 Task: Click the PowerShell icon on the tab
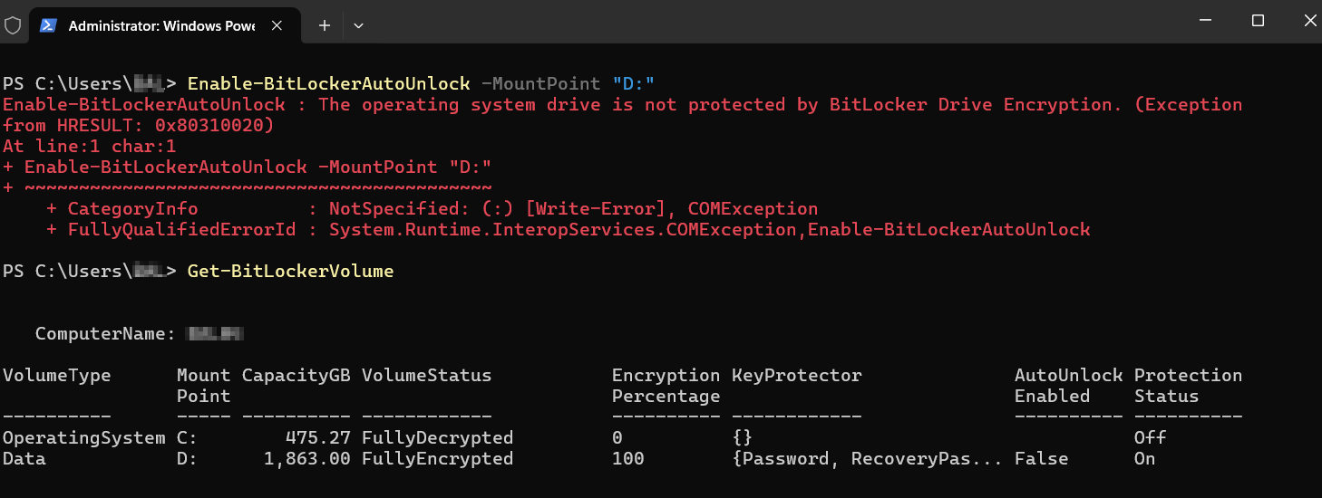[49, 25]
